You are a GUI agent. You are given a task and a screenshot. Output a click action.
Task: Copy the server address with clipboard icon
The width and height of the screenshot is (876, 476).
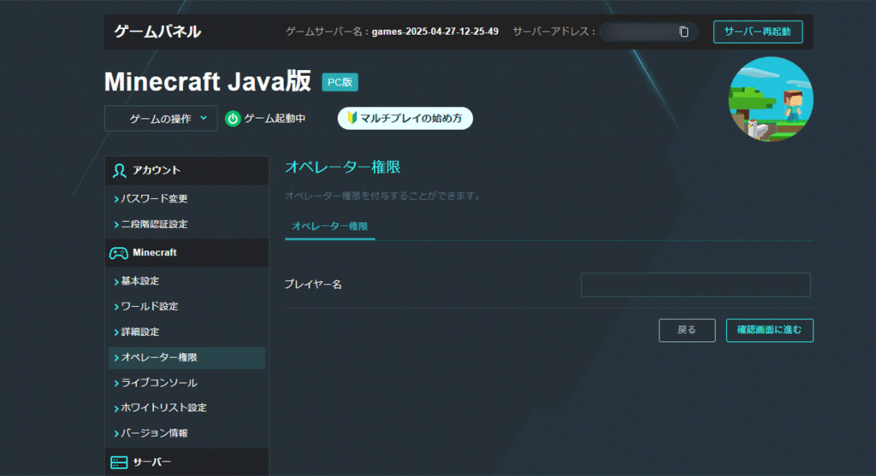[x=684, y=32]
